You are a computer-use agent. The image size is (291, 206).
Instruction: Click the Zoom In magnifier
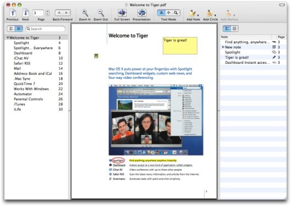click(x=85, y=13)
